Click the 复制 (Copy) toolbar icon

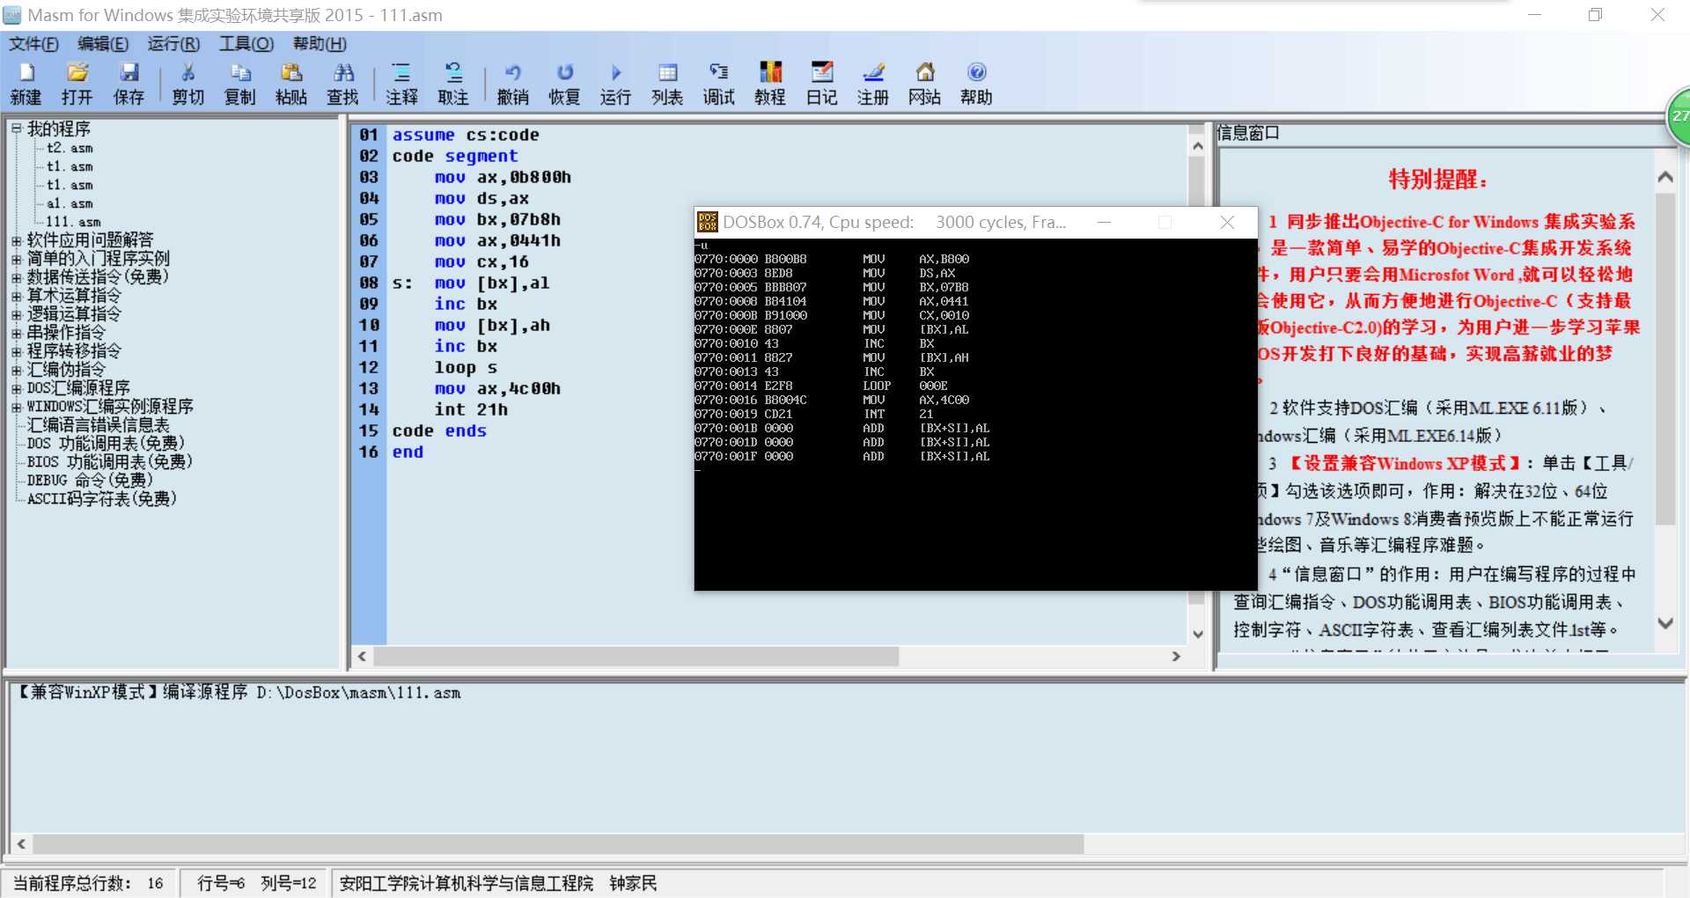click(x=239, y=73)
